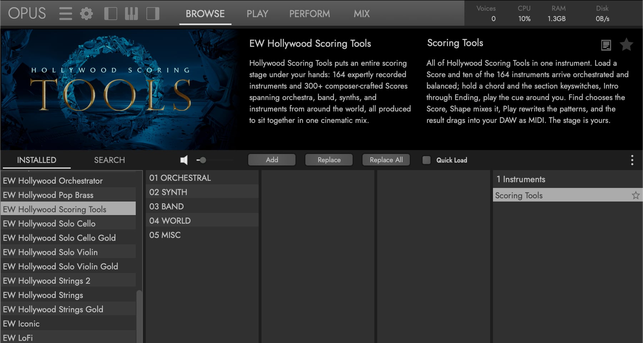
Task: Select EW Hollywood Orchestrator library
Action: tap(68, 180)
